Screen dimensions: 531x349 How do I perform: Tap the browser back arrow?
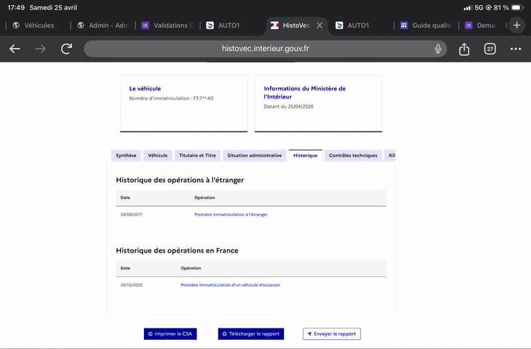15,49
